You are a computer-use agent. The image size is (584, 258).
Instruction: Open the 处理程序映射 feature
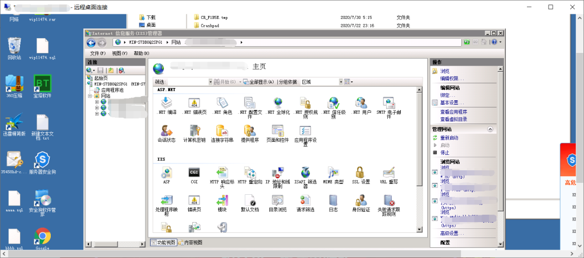167,206
